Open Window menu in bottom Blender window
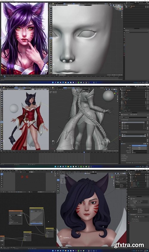Viewport: 149px width, 252px height. tap(10, 171)
